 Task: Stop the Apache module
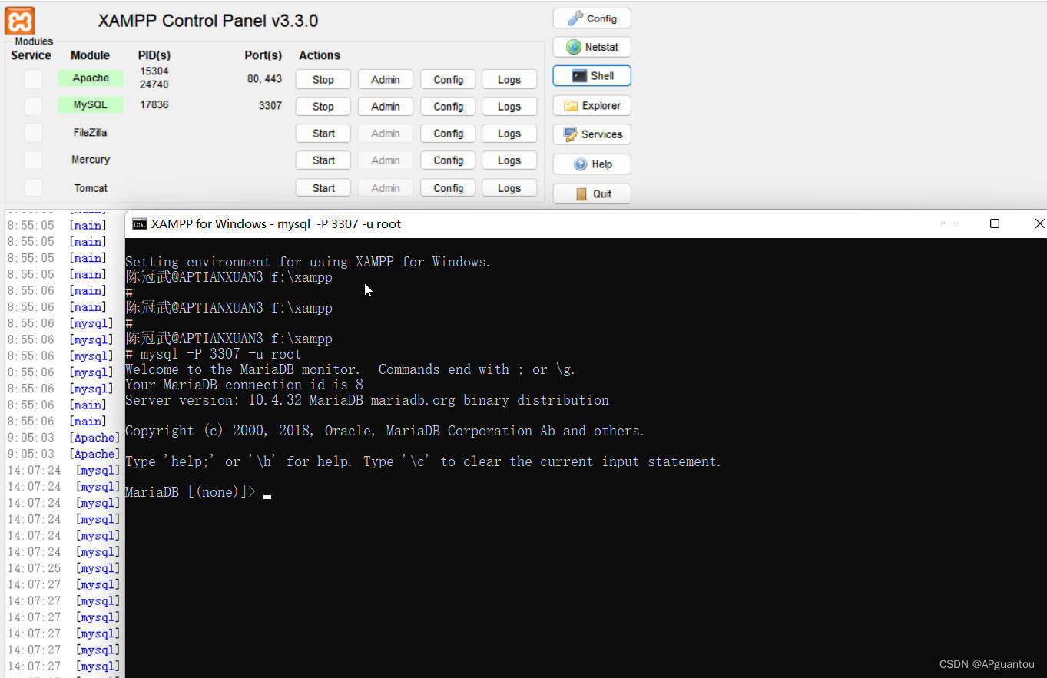pos(323,79)
